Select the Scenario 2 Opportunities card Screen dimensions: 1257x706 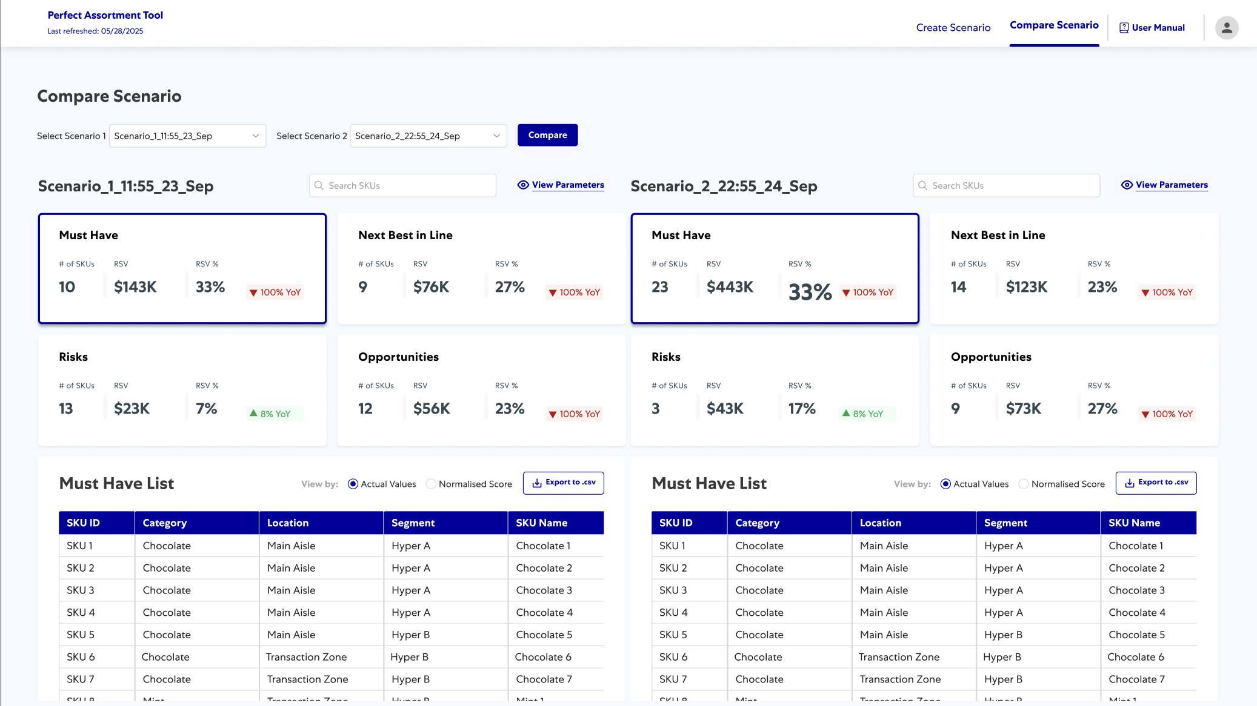1074,391
